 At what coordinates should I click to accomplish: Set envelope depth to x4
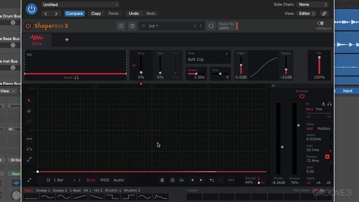(x=319, y=182)
